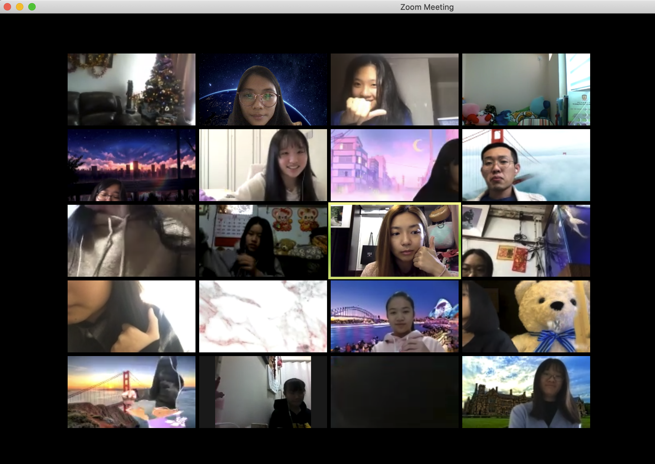Minimize the Zoom Meeting window

tap(20, 7)
